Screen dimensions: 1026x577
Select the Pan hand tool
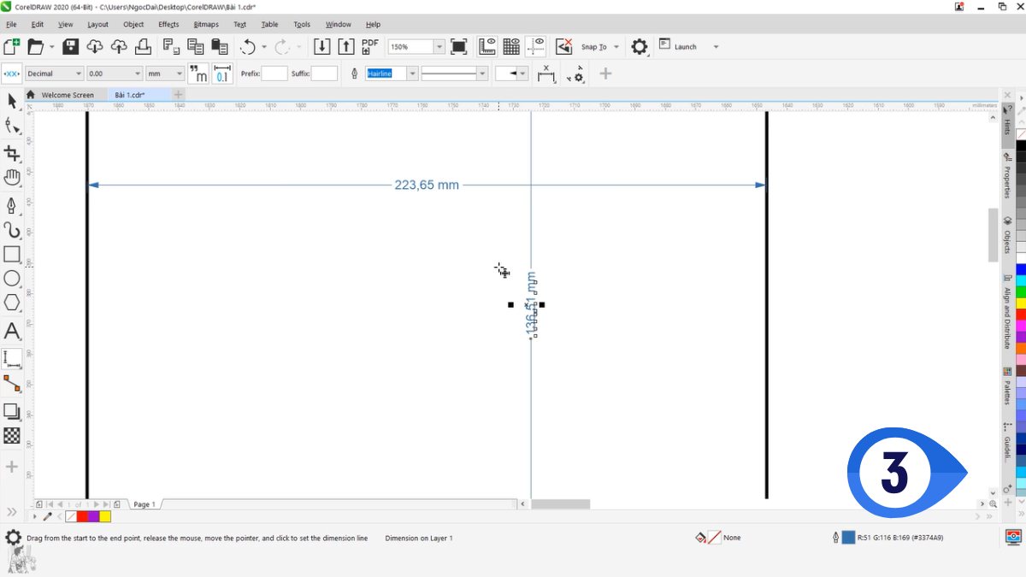coord(12,178)
